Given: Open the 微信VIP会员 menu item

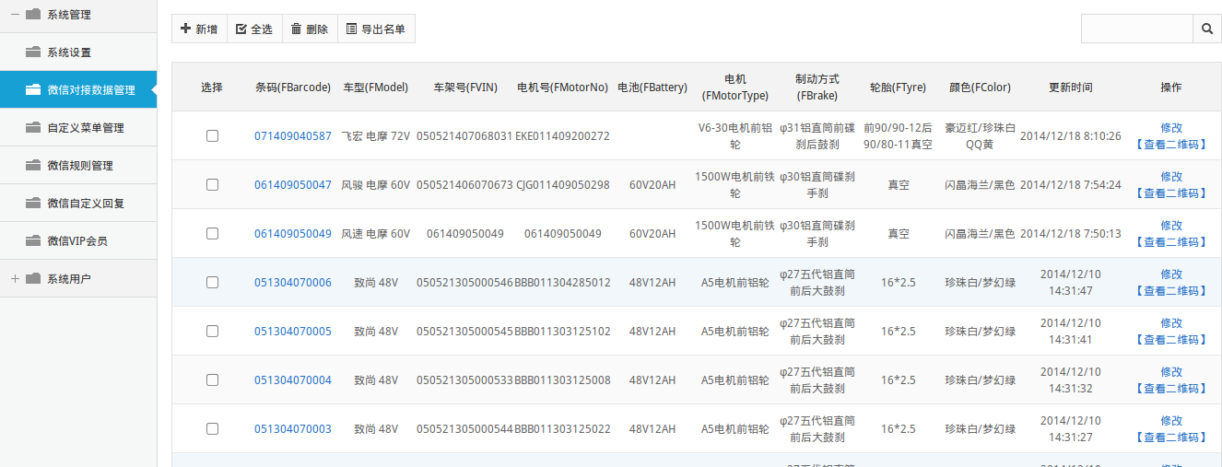Looking at the screenshot, I should (78, 241).
